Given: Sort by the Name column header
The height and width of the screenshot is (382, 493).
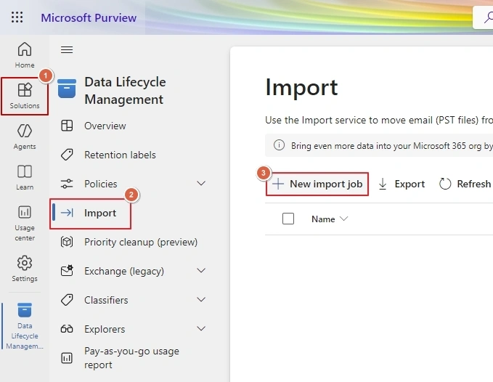Looking at the screenshot, I should tap(323, 219).
